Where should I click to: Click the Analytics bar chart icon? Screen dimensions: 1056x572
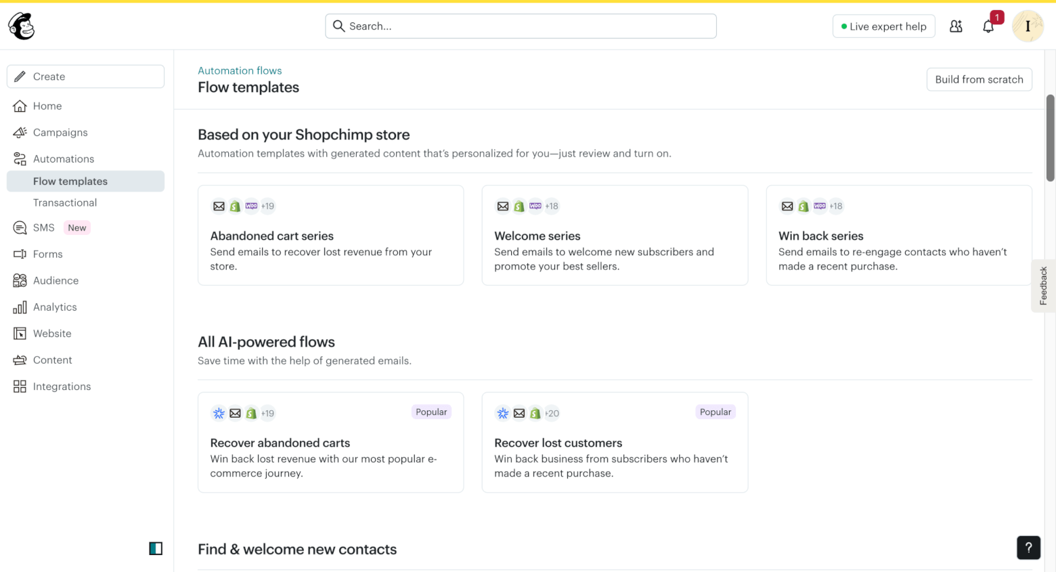pyautogui.click(x=20, y=307)
